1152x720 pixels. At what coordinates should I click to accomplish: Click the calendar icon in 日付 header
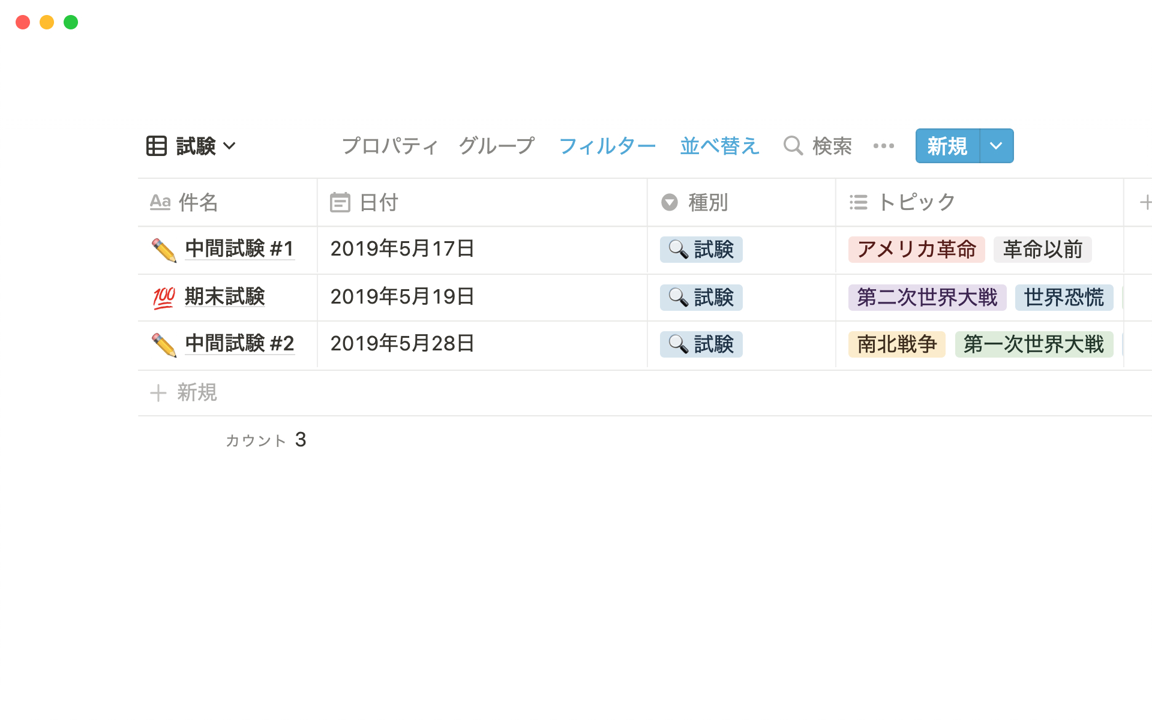point(340,203)
